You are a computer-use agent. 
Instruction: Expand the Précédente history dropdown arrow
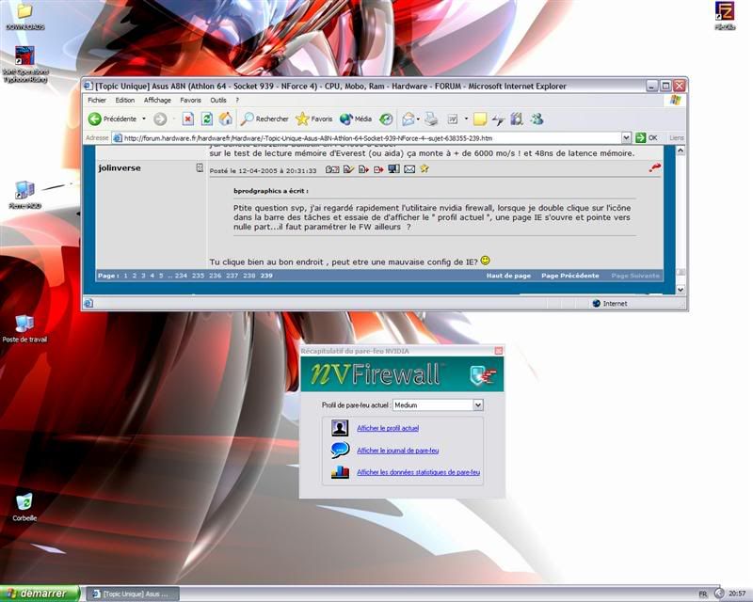(144, 119)
